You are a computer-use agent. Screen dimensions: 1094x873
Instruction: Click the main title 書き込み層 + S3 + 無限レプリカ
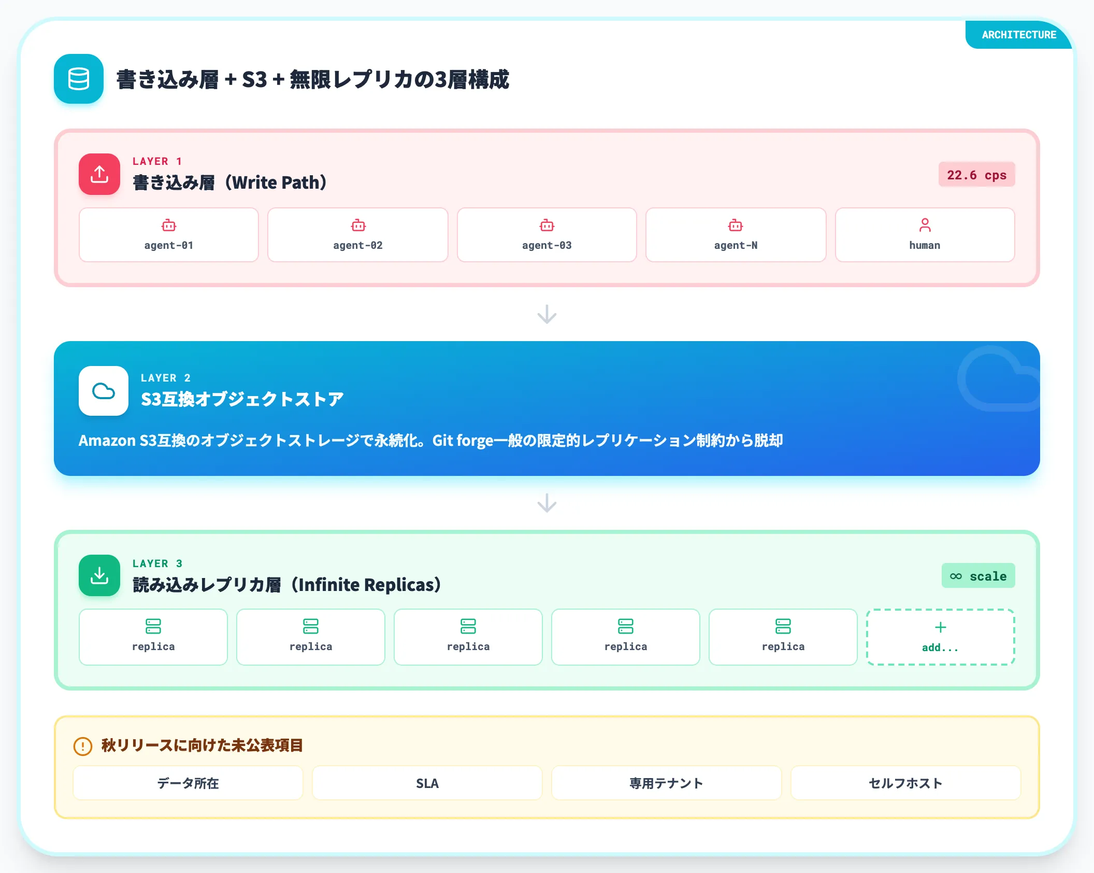(x=313, y=79)
